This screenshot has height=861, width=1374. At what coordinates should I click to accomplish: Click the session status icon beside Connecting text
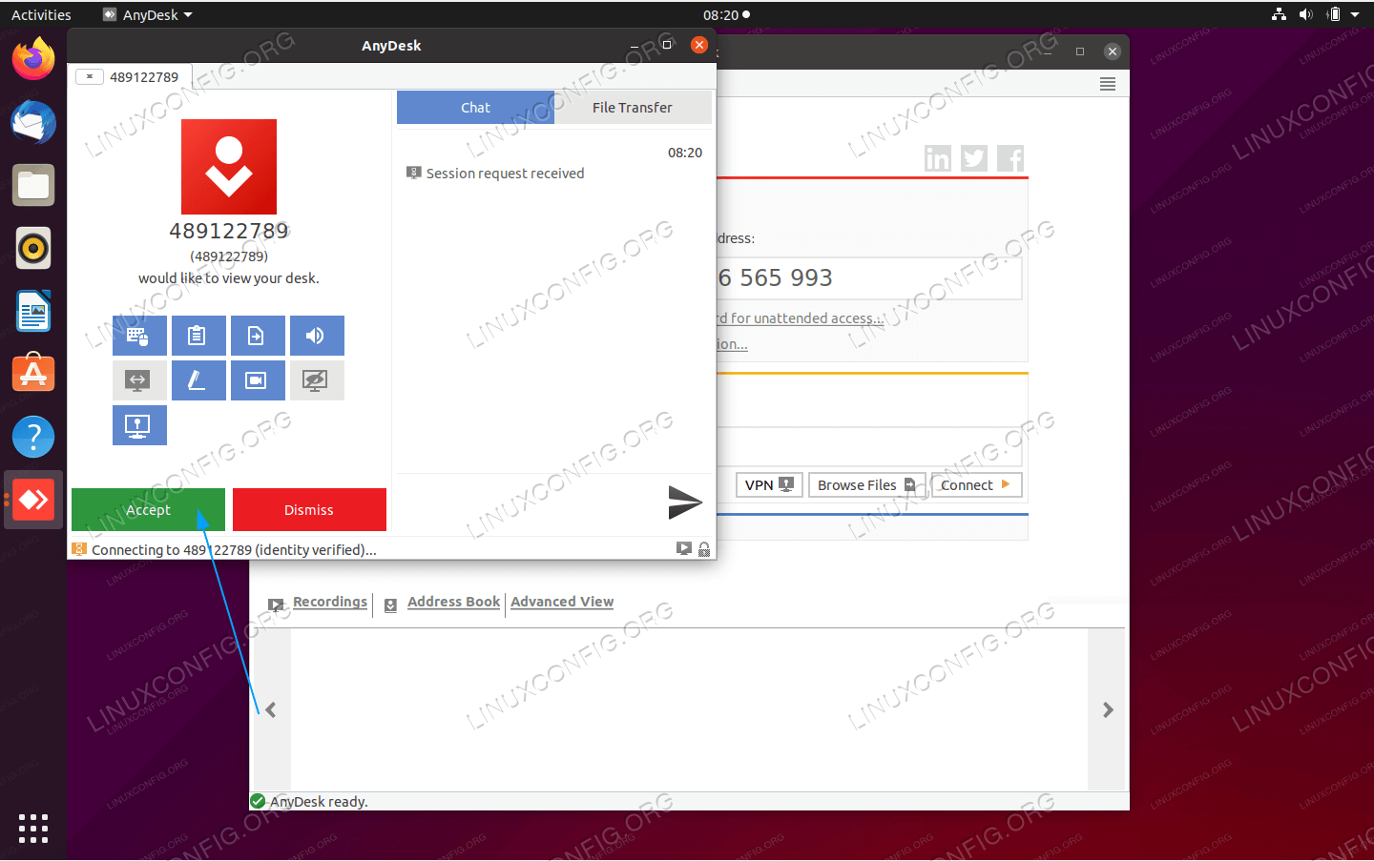(x=80, y=549)
